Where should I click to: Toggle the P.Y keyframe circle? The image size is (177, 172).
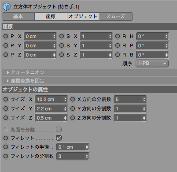coord(6,45)
